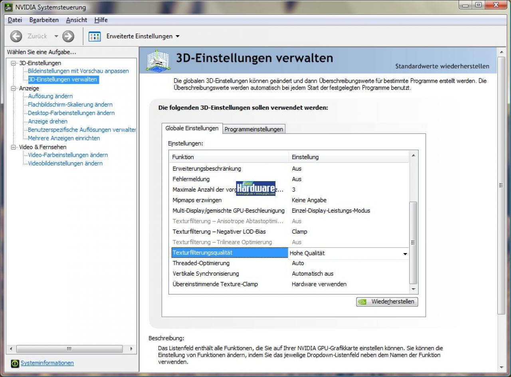The image size is (511, 377).
Task: Click the Keine Angabe value
Action: [309, 200]
